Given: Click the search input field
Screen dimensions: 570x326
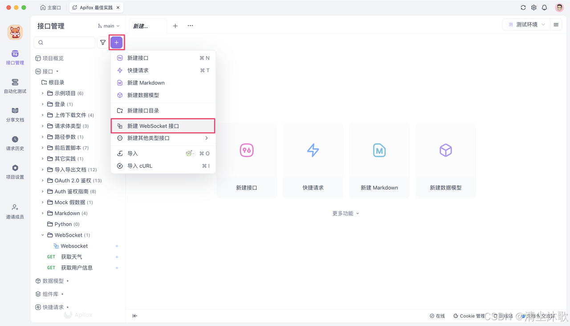Looking at the screenshot, I should point(65,42).
